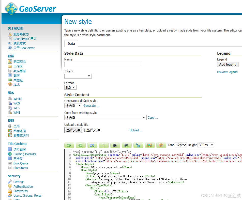This screenshot has height=200, width=242.
Task: Click the Find binoculars icon
Action: [115, 145]
